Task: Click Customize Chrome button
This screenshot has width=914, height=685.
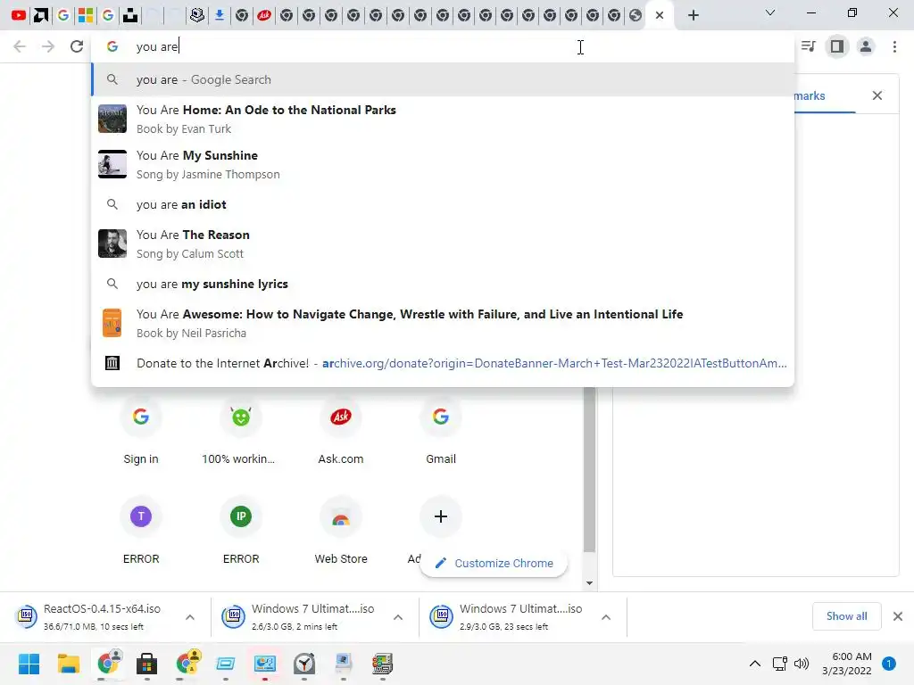Action: click(x=494, y=564)
